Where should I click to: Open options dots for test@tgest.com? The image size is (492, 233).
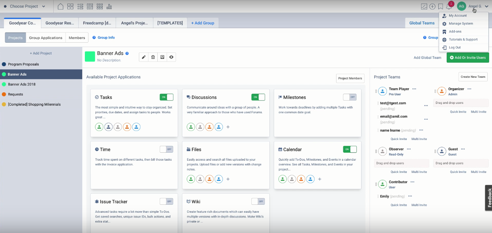click(x=426, y=106)
